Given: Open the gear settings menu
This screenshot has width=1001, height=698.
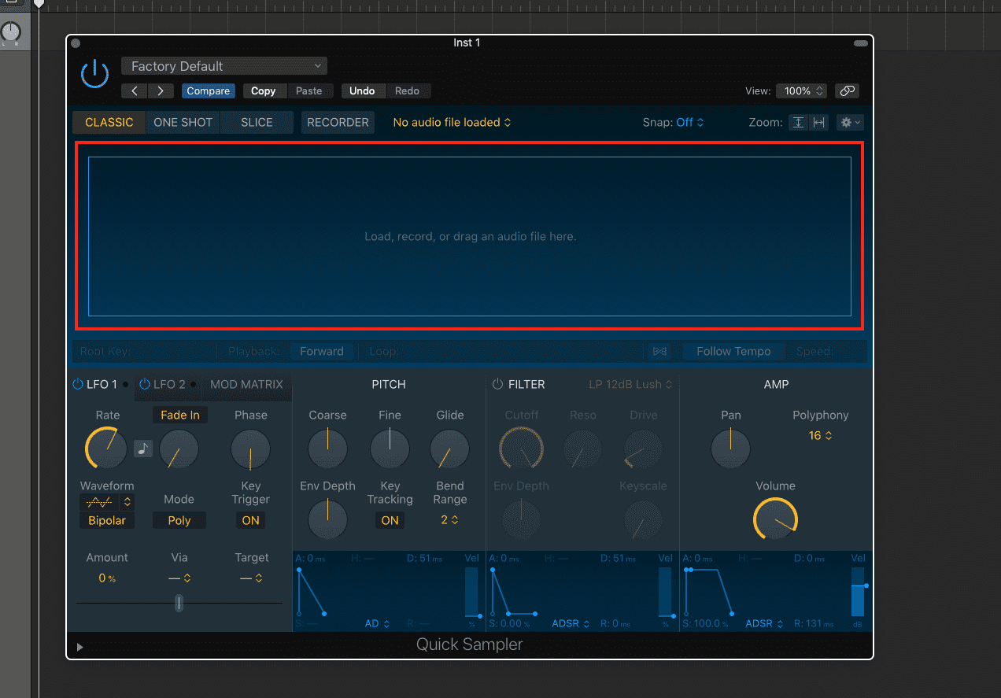Looking at the screenshot, I should (x=849, y=123).
